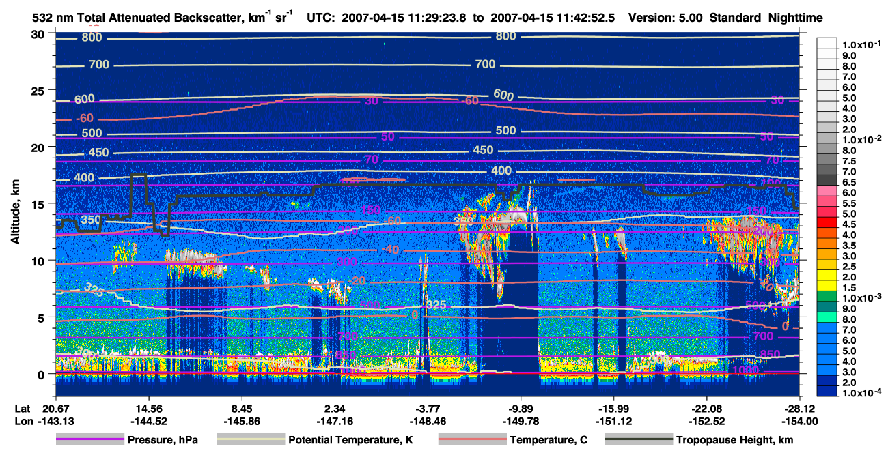Click longitude tick value -144.52
The image size is (888, 455).
pos(148,422)
